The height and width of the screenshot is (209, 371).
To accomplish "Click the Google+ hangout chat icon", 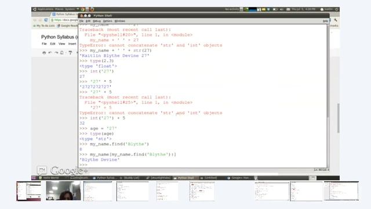I will click(42, 170).
